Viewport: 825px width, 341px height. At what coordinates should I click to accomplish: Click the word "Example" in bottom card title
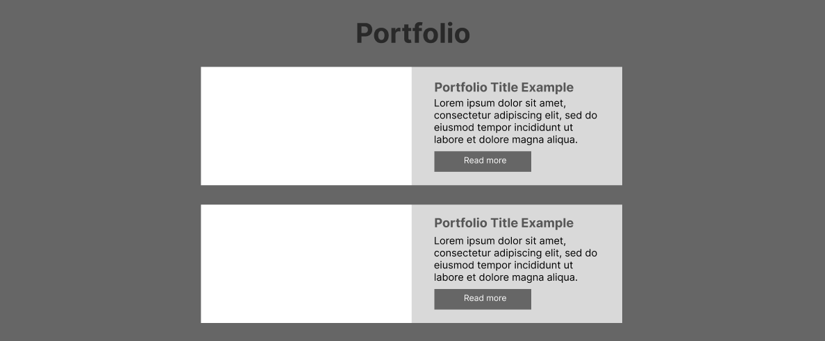[x=547, y=223]
